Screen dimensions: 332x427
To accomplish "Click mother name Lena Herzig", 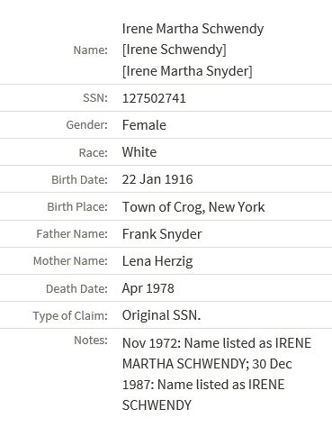I will [x=157, y=261].
